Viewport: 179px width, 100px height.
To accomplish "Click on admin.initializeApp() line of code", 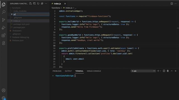I will tap(71, 11).
